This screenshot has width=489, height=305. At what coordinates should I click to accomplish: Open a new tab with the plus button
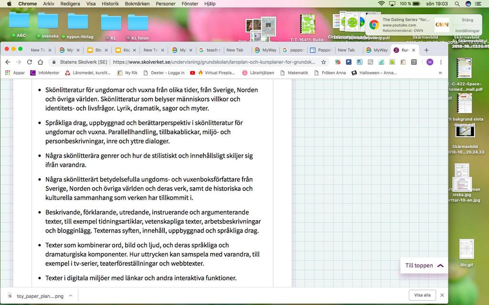click(426, 50)
